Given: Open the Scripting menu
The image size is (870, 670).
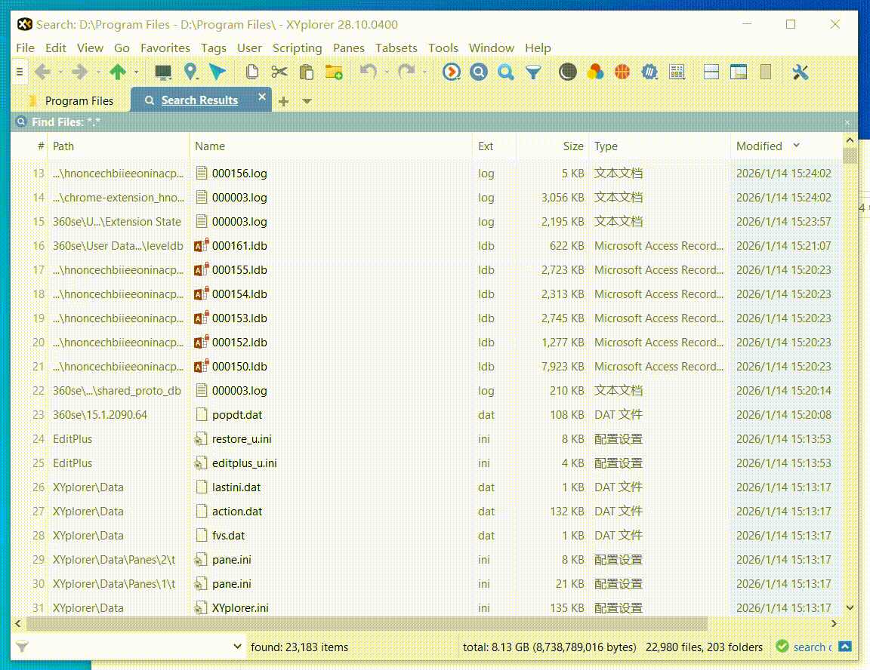Looking at the screenshot, I should click(x=297, y=48).
